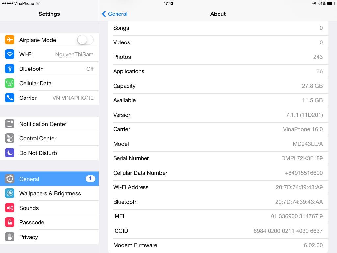Tap the Model value MD943LL/A
The image size is (337, 253).
click(308, 144)
